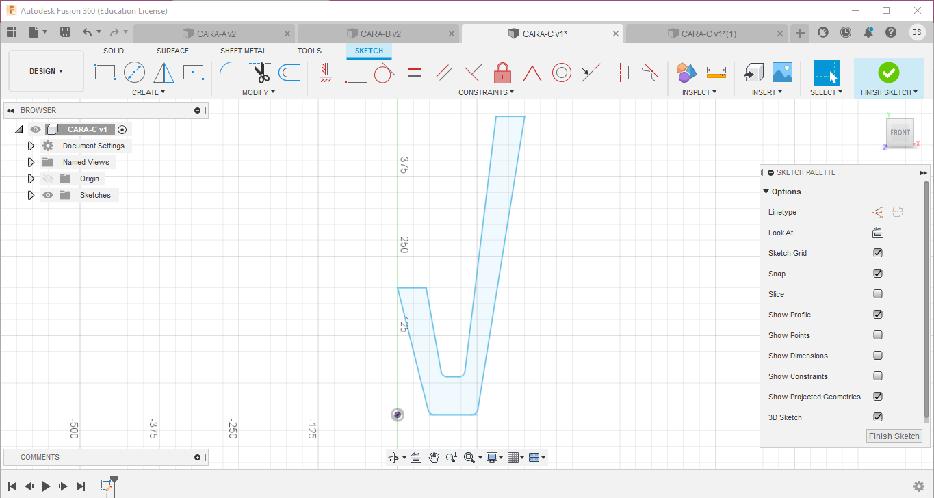Click the Sketch Palette vertical scrollbar

(926, 299)
